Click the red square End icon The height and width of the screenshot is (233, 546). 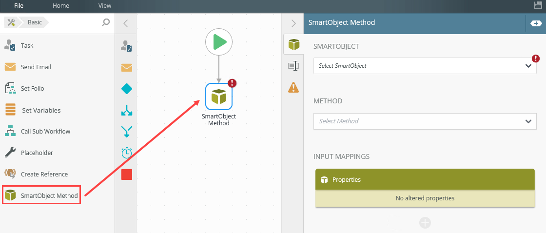click(126, 174)
